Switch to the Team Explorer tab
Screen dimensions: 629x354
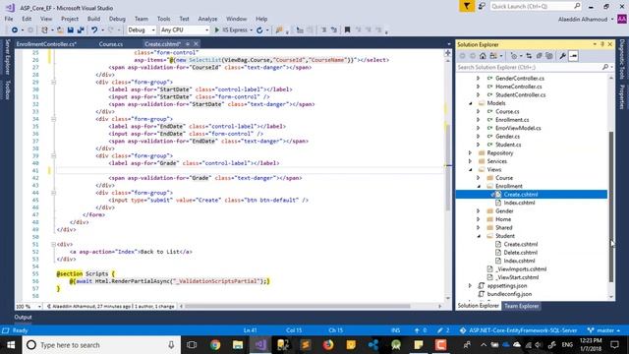tap(521, 306)
